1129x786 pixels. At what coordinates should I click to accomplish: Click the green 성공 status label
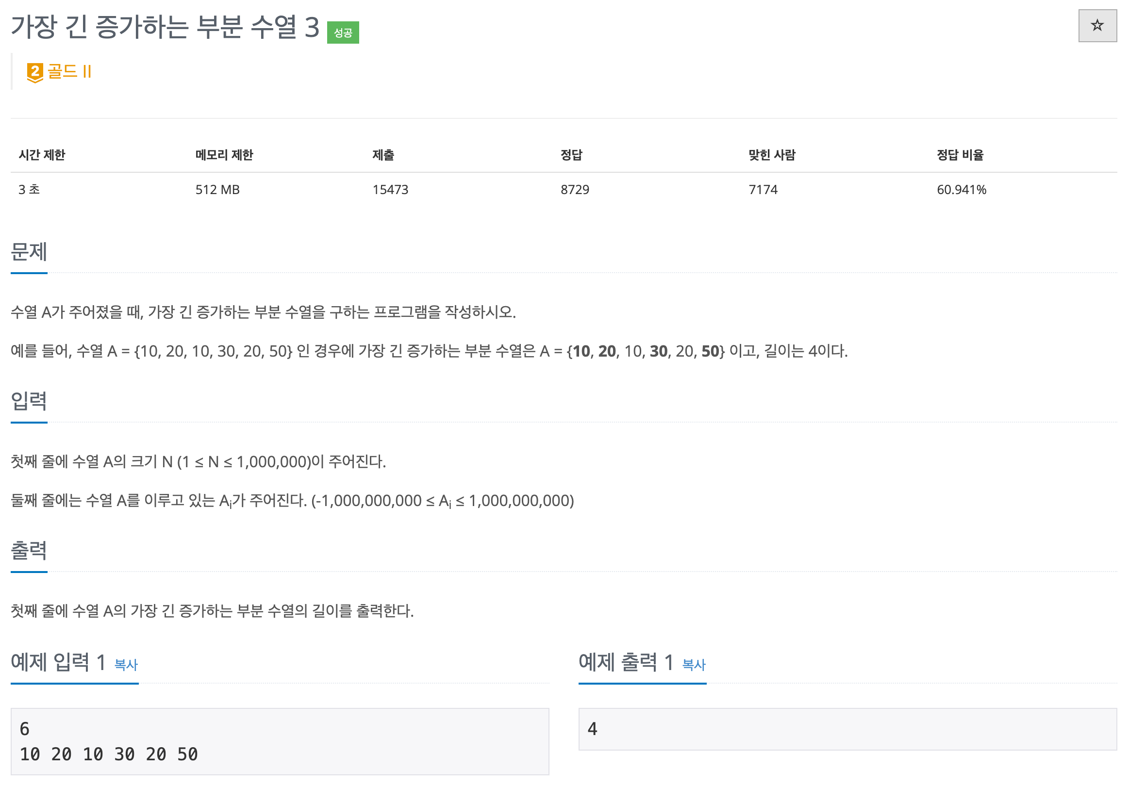click(343, 33)
